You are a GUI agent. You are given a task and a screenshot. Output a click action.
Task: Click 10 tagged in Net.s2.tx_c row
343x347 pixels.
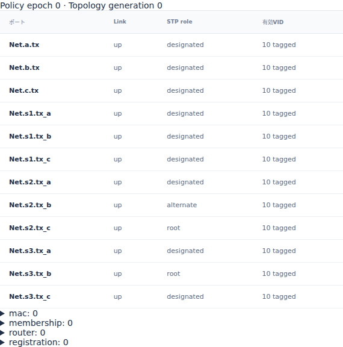[x=279, y=228]
